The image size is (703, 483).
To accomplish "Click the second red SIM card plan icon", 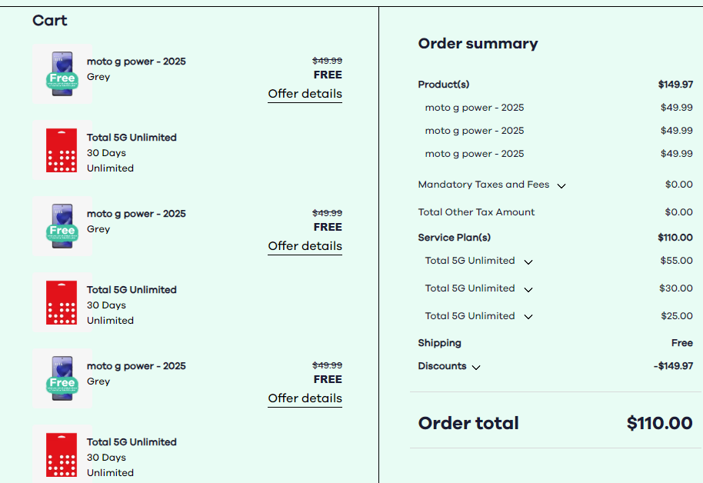I will tap(62, 302).
